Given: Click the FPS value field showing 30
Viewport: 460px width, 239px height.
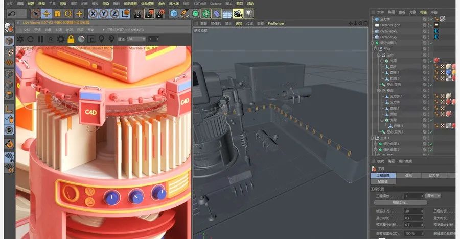Looking at the screenshot, I should coord(413,211).
